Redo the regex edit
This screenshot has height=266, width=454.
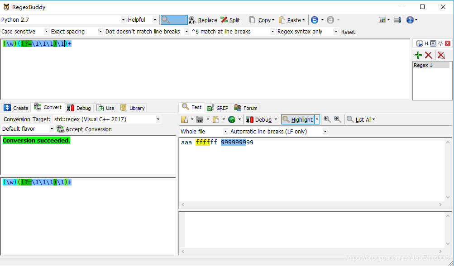pyautogui.click(x=330, y=20)
